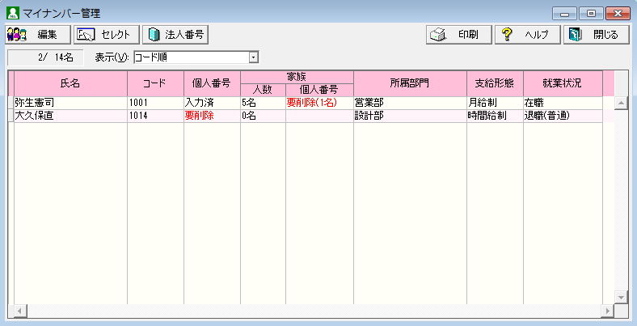This screenshot has width=637, height=326.
Task: Click the 氏名 column header
Action: coord(70,83)
